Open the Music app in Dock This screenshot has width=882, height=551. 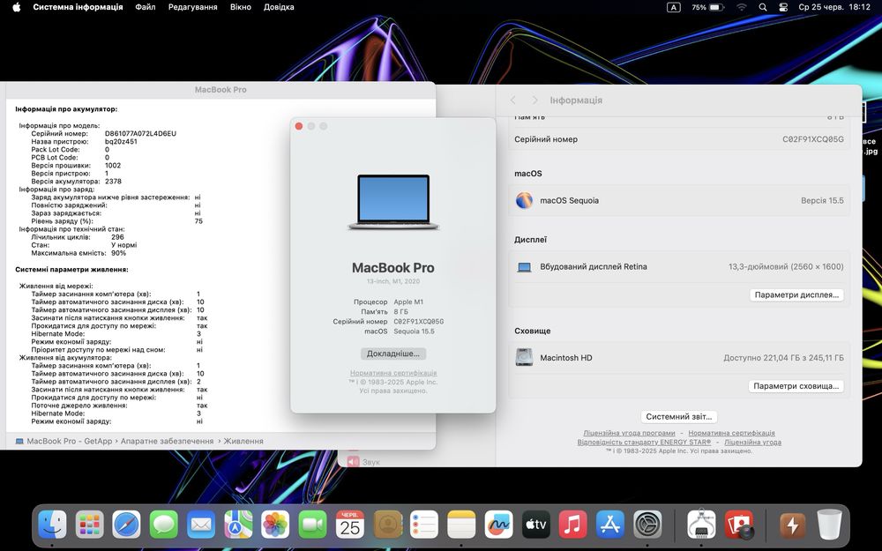point(572,525)
